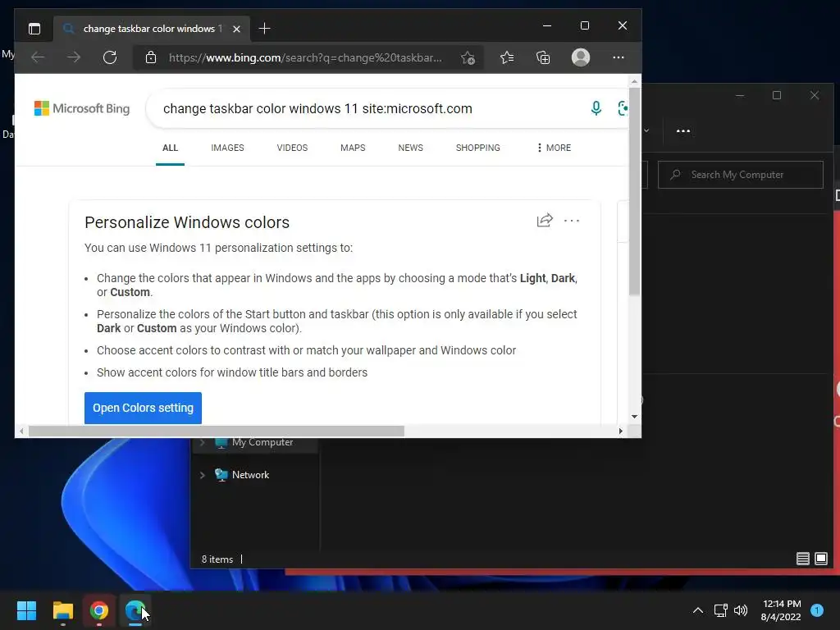840x630 pixels.
Task: Open the Collections icon in Edge
Action: pyautogui.click(x=543, y=57)
